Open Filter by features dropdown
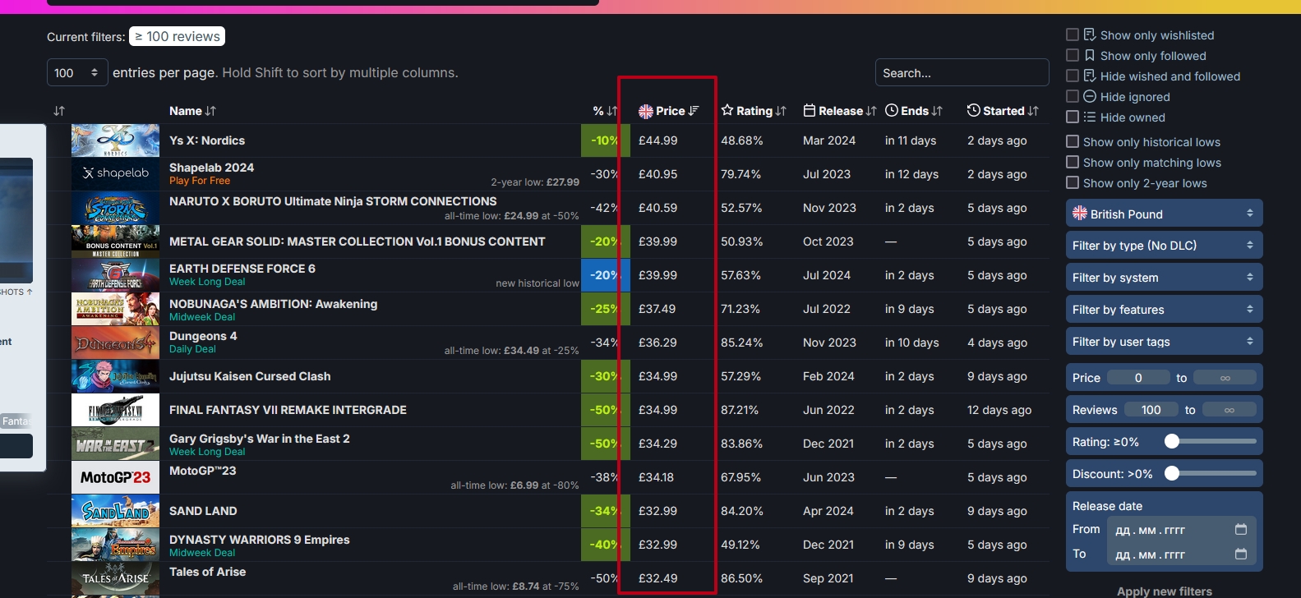Viewport: 1301px width, 598px height. [1164, 310]
